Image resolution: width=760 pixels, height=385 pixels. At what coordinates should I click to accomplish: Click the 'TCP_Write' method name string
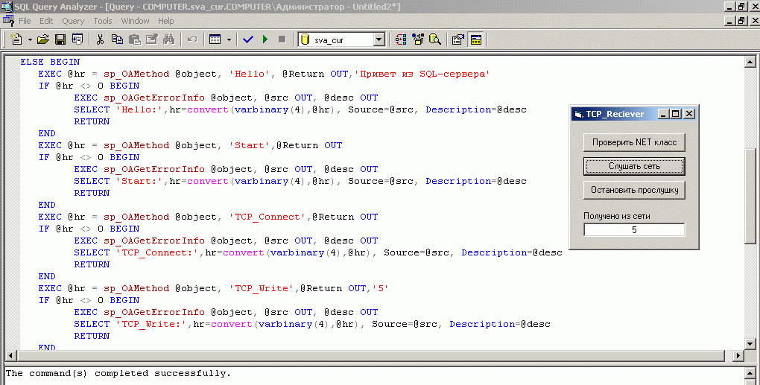[262, 289]
